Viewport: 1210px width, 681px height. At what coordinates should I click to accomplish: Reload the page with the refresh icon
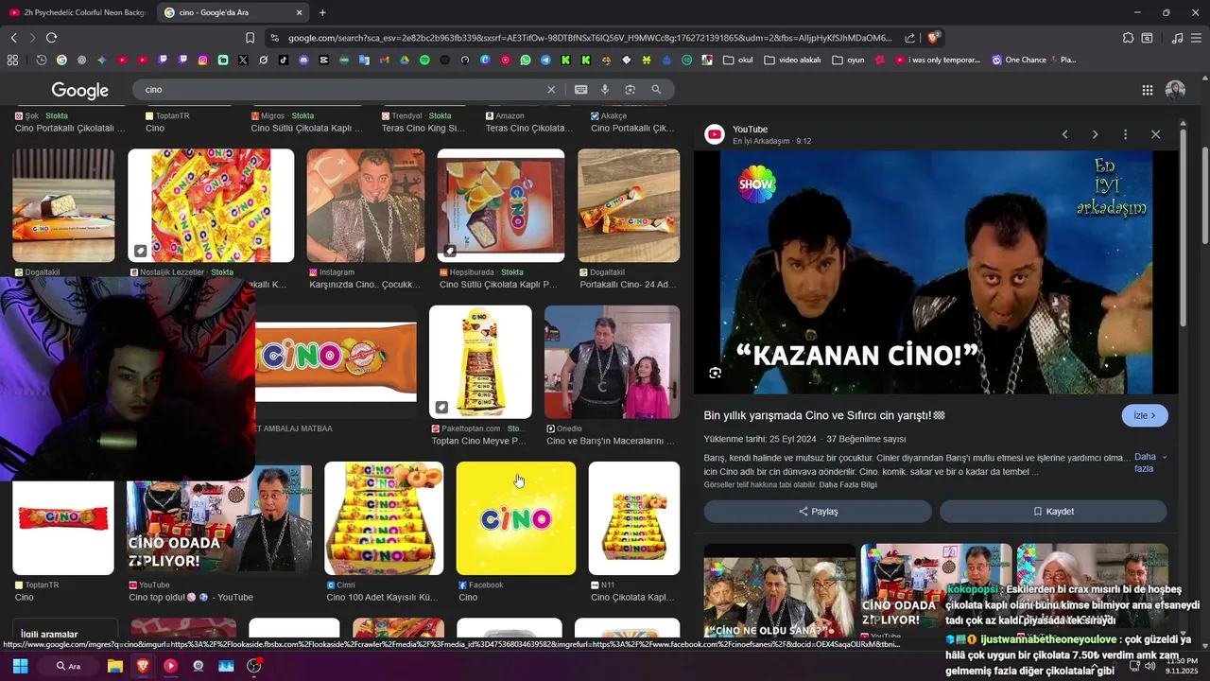click(51, 38)
